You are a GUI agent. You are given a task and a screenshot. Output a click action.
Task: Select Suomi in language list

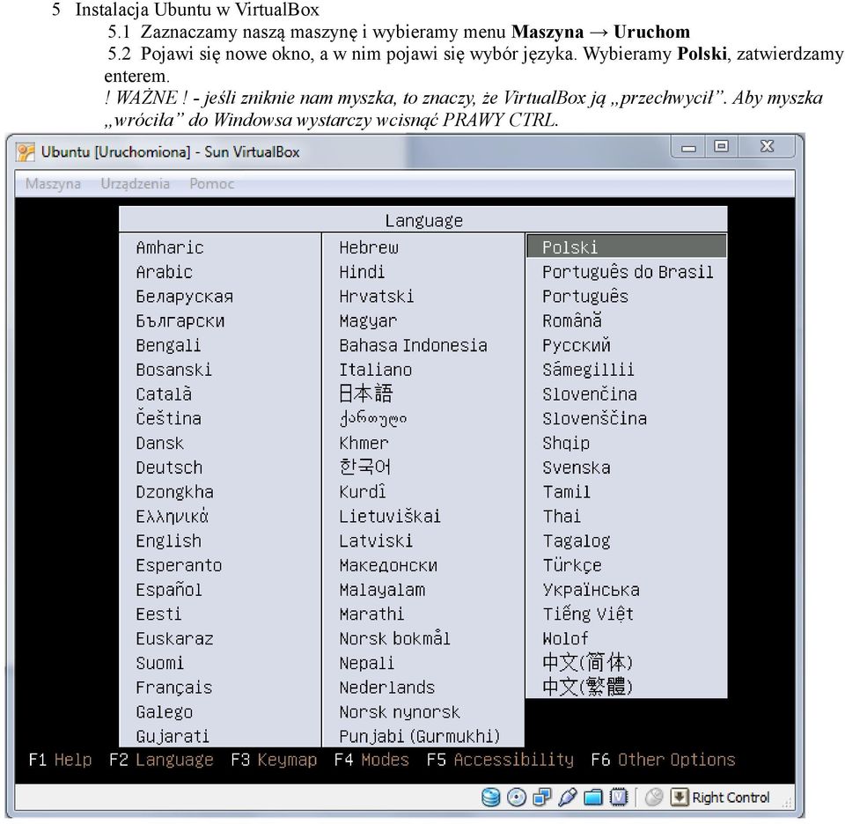point(159,663)
